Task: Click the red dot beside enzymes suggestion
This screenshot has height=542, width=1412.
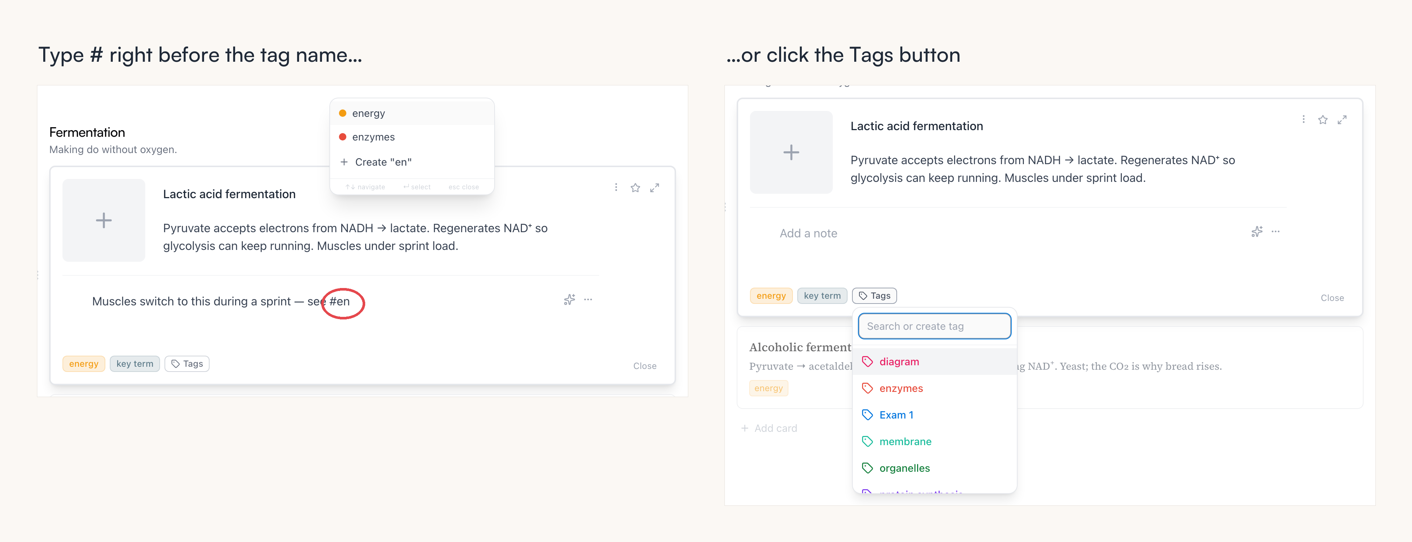Action: (343, 137)
